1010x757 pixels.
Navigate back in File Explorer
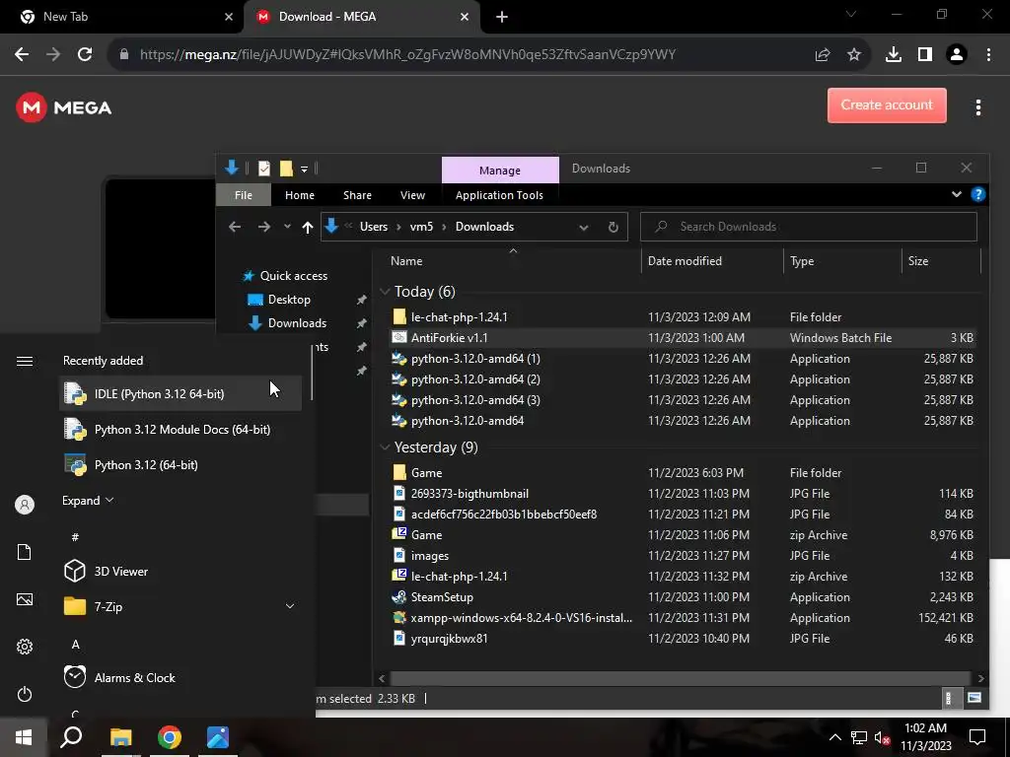point(235,227)
